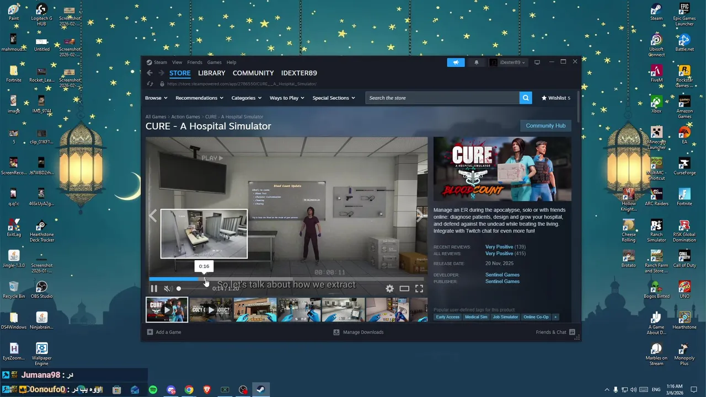The width and height of the screenshot is (706, 397).
Task: Select the second trailer thumbnail
Action: tap(211, 310)
